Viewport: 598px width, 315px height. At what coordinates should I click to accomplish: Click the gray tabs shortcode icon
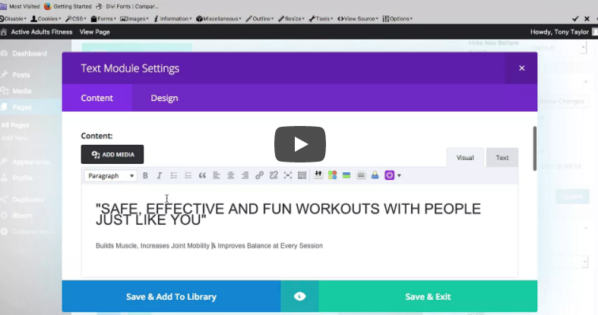click(x=361, y=175)
